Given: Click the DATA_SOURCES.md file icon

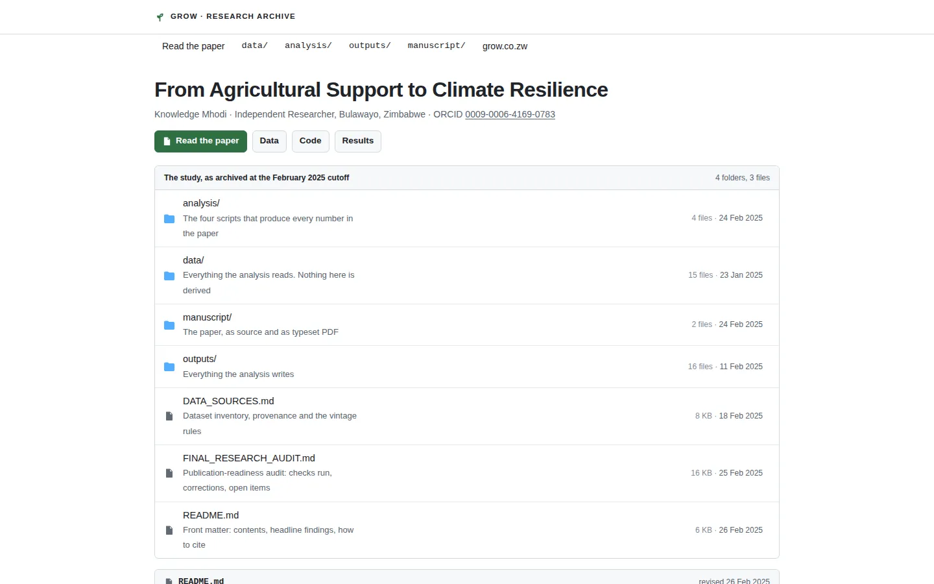Looking at the screenshot, I should tap(169, 416).
